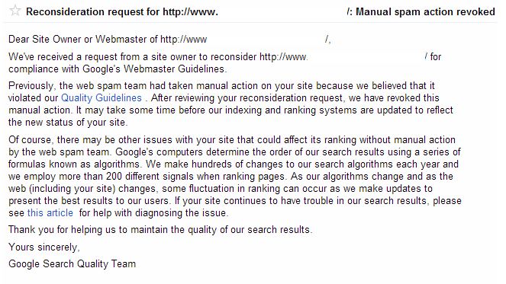Click the http://www URL in greeting line
Screen dimensions: 506x284
183,40
